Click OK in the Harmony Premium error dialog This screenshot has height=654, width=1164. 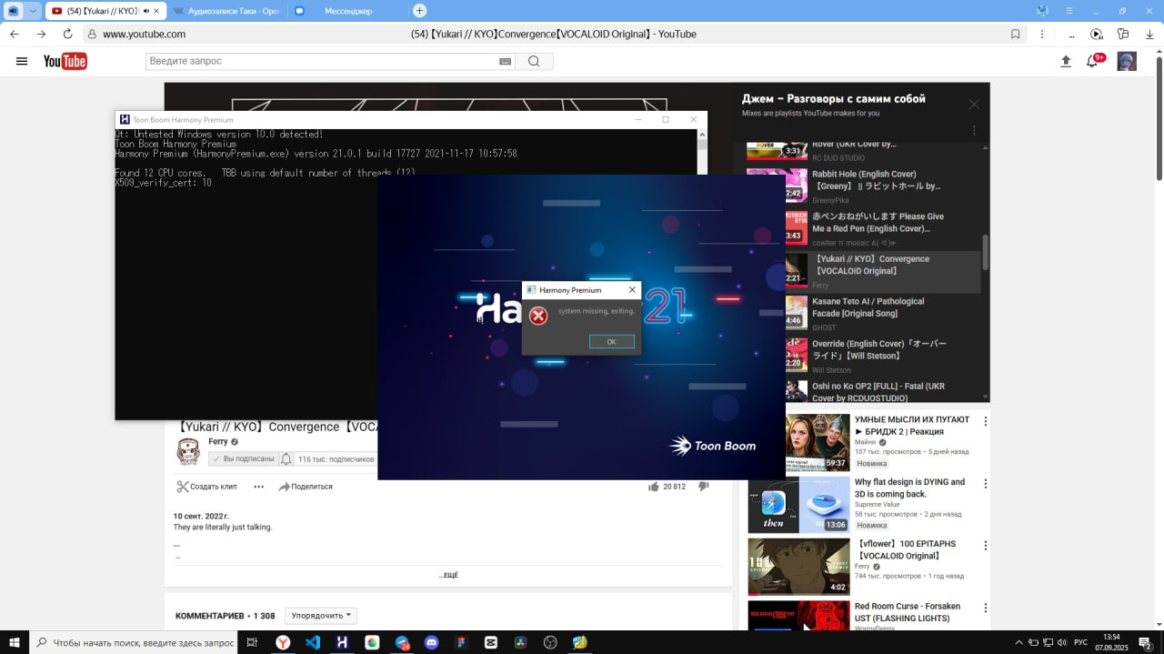611,342
